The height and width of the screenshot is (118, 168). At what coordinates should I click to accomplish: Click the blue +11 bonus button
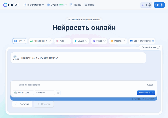tap(159, 5)
